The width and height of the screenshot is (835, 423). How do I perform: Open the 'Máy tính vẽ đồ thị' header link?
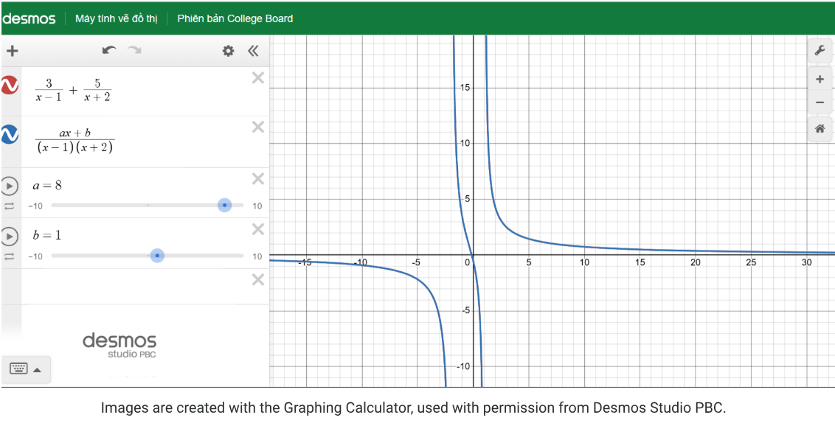click(117, 18)
